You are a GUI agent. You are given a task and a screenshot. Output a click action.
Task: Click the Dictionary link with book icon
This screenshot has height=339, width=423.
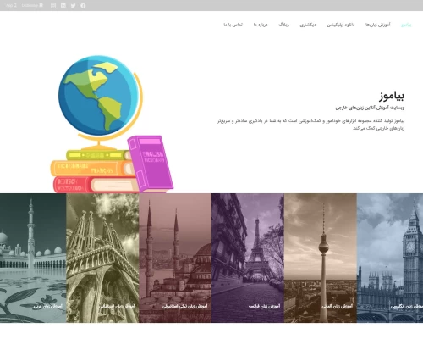point(32,5)
